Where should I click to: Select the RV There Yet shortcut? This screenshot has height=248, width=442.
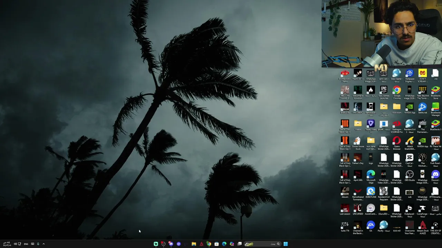[x=435, y=143]
